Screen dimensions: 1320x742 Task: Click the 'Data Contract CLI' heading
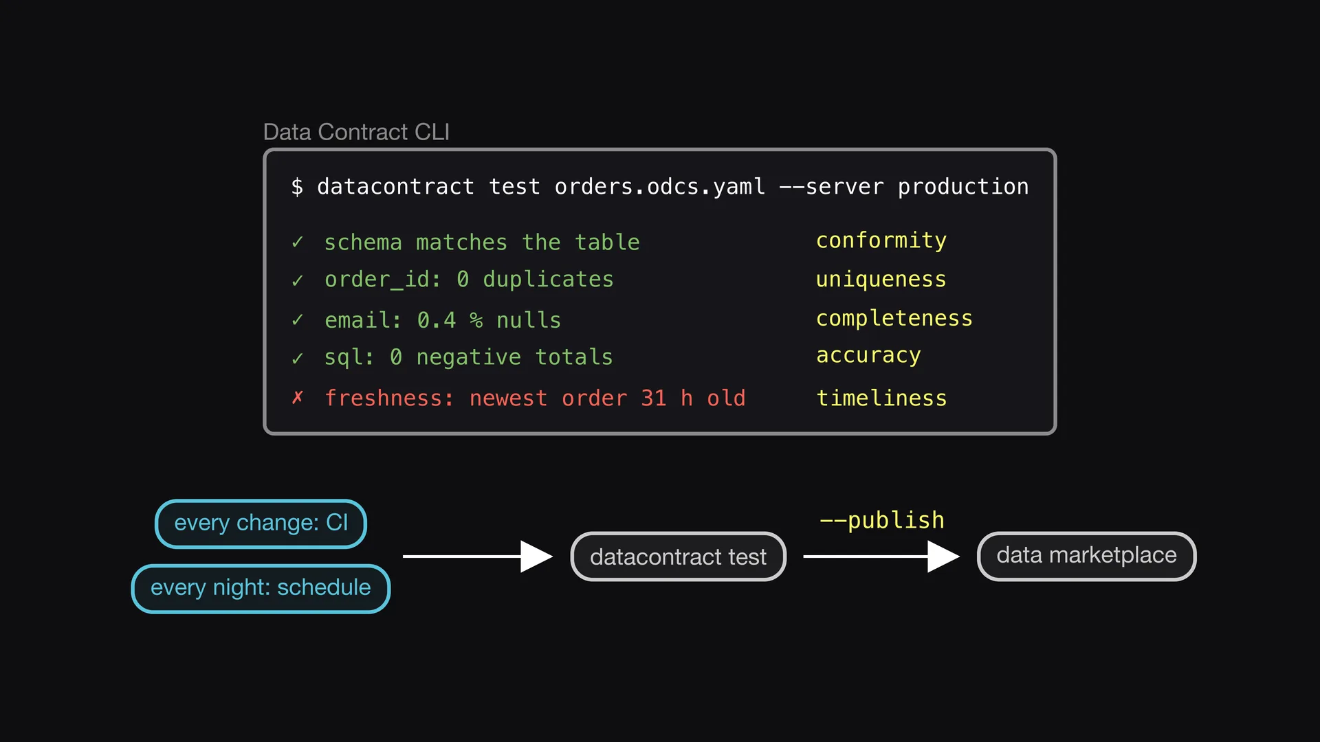click(x=356, y=132)
